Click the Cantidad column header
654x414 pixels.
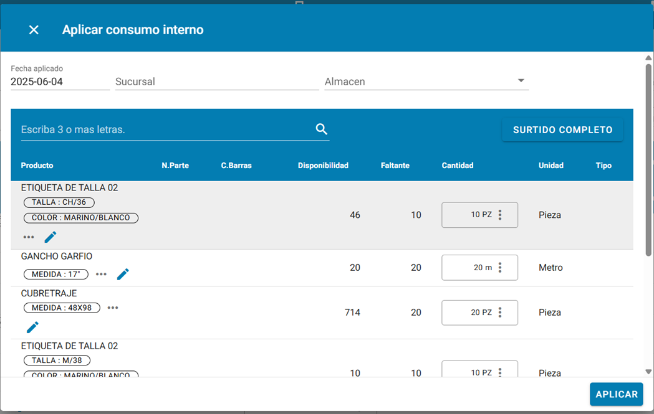pyautogui.click(x=458, y=166)
